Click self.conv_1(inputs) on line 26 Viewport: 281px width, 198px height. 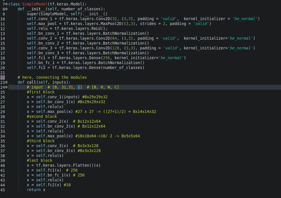[x=58, y=97]
